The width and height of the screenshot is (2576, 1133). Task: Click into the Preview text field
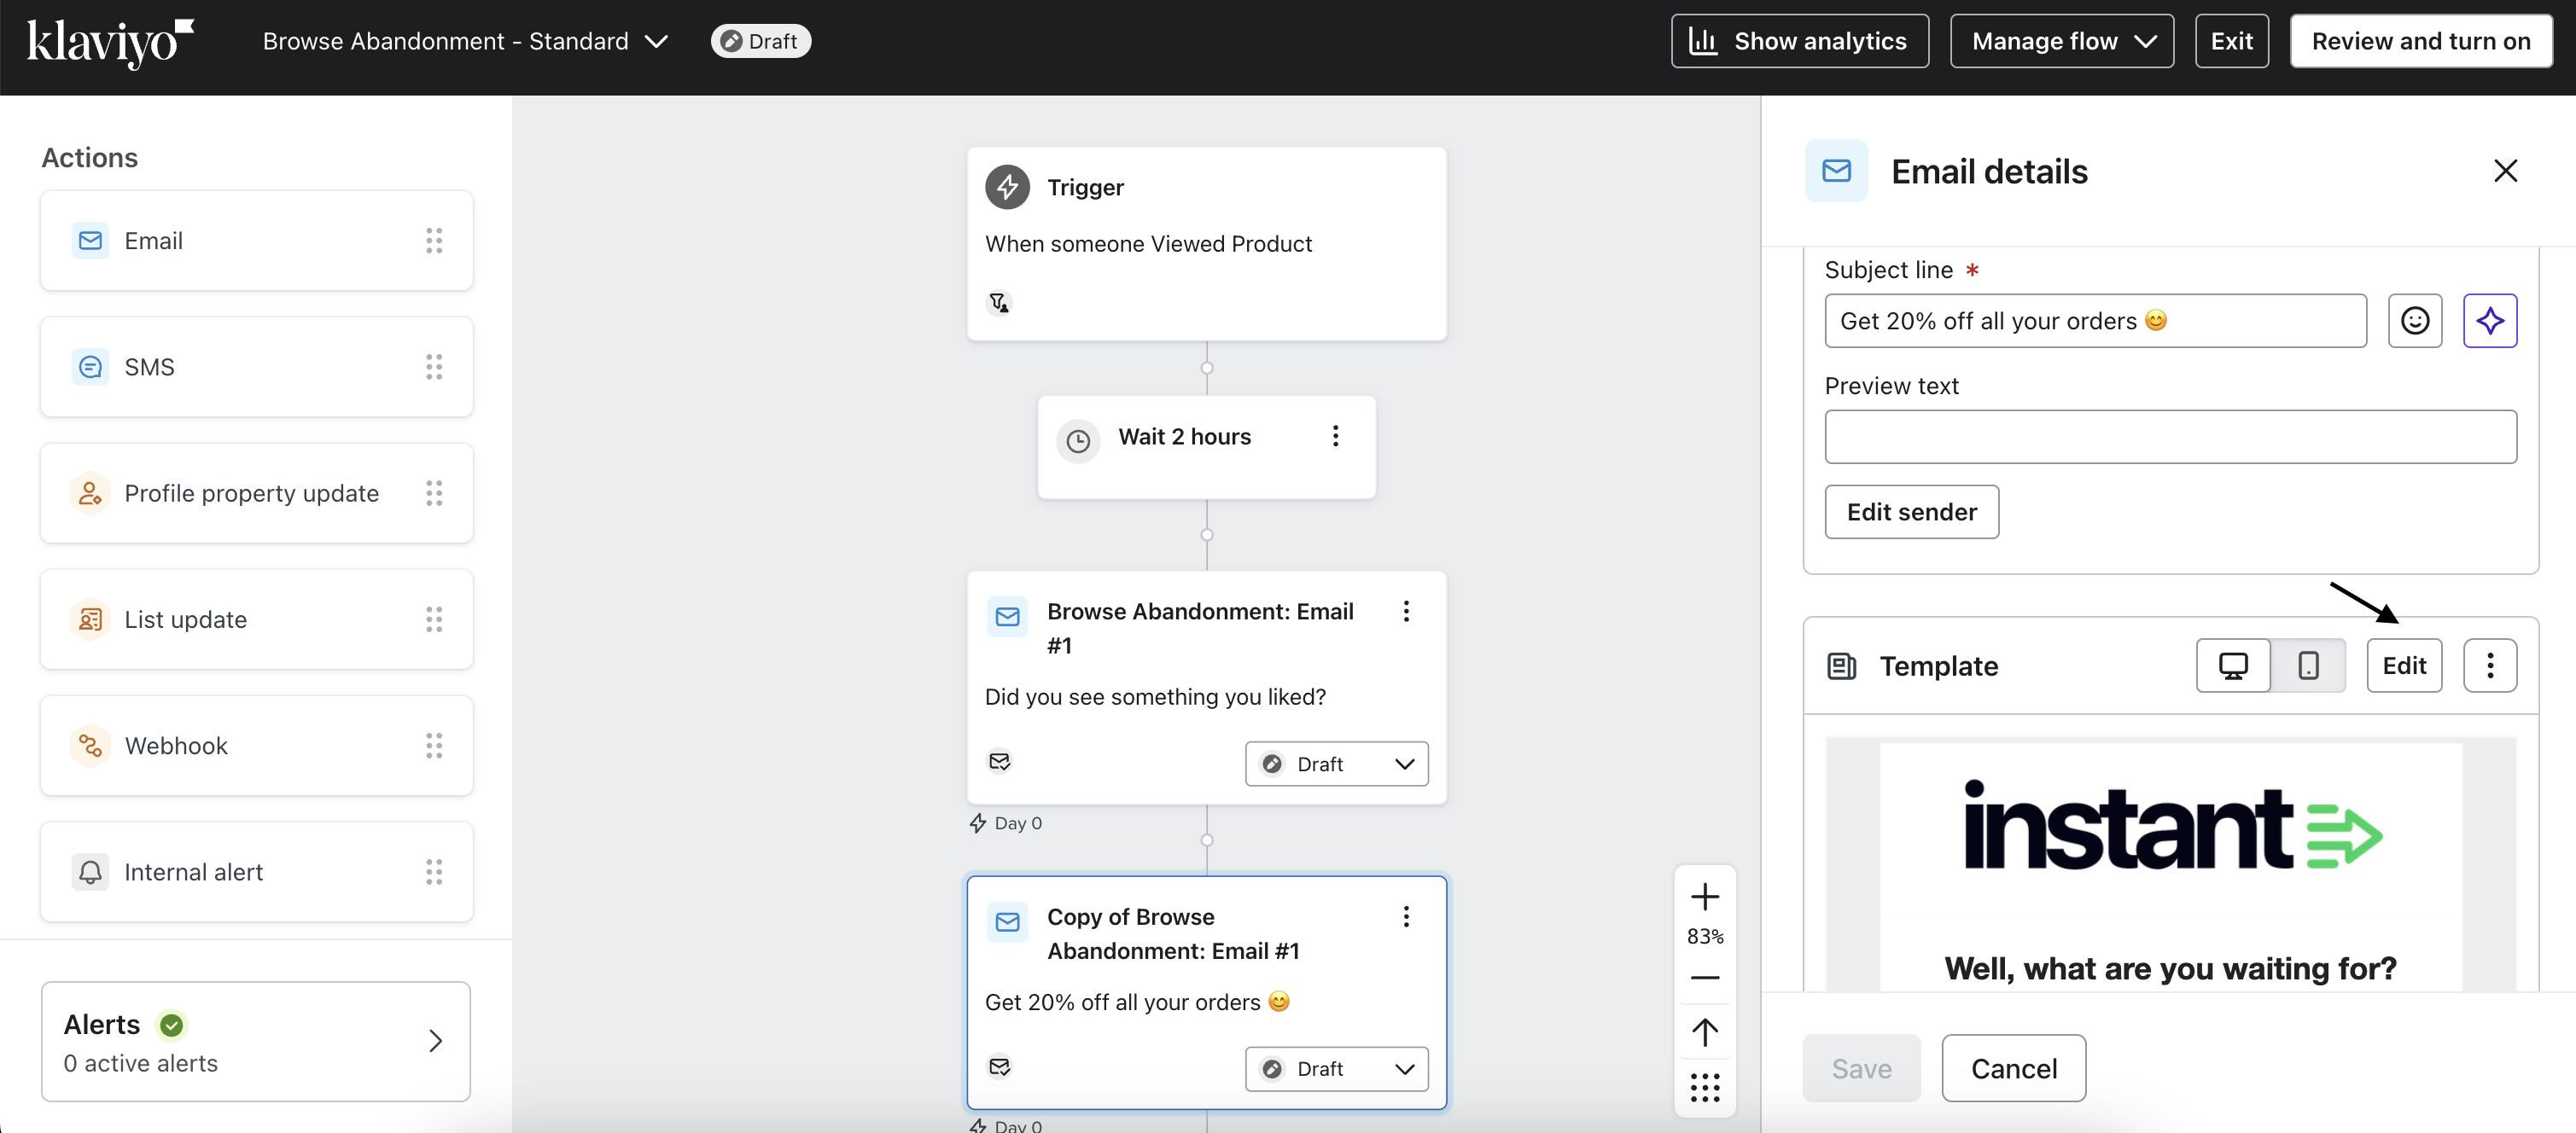point(2170,437)
